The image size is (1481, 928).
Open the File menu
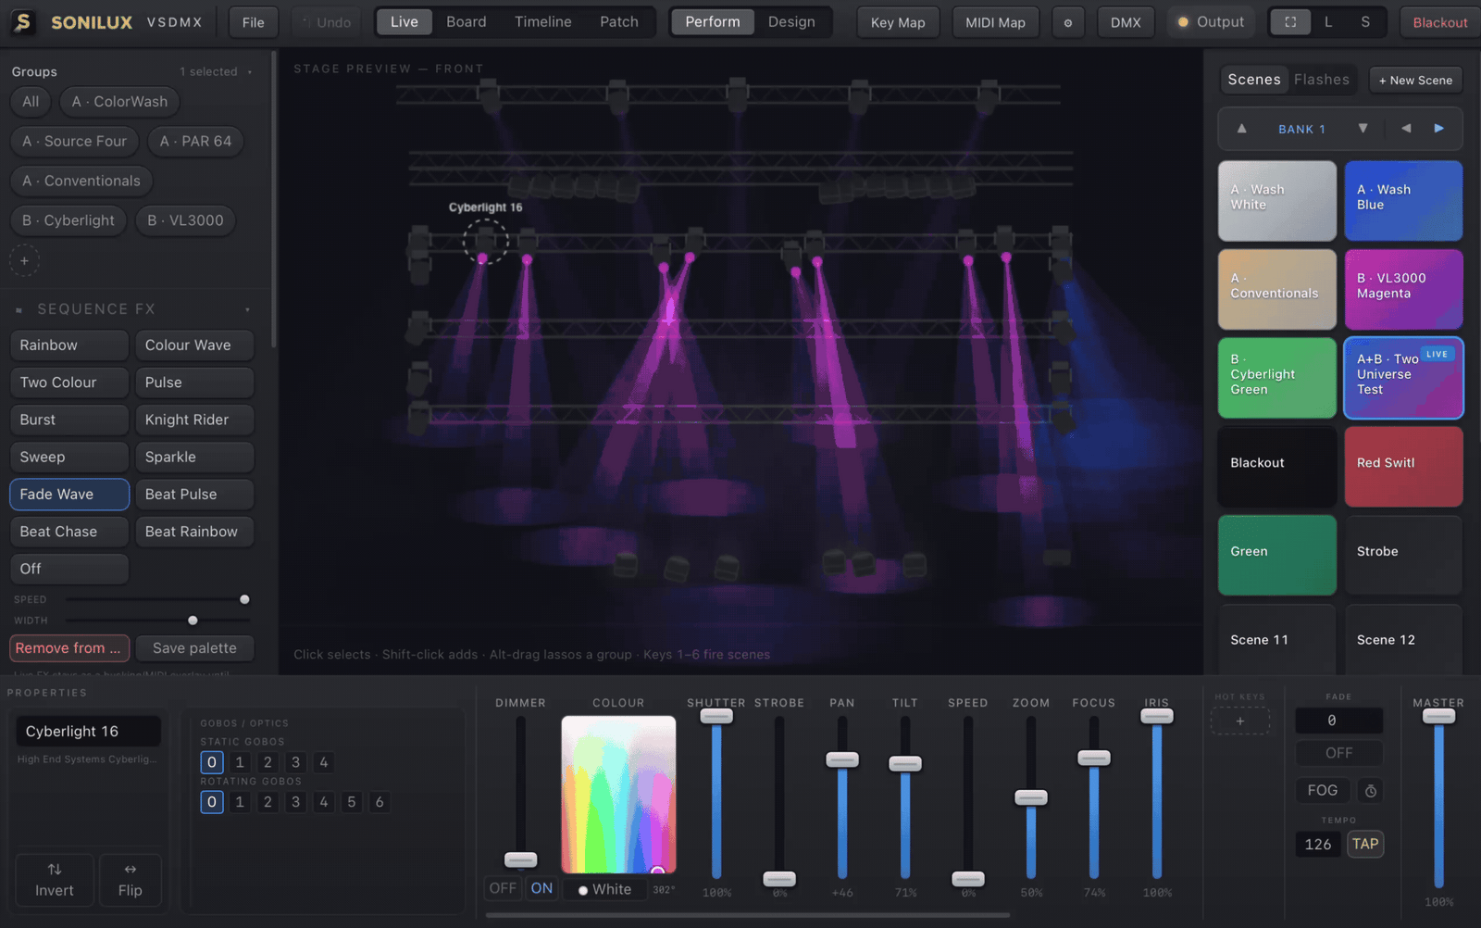(x=254, y=22)
